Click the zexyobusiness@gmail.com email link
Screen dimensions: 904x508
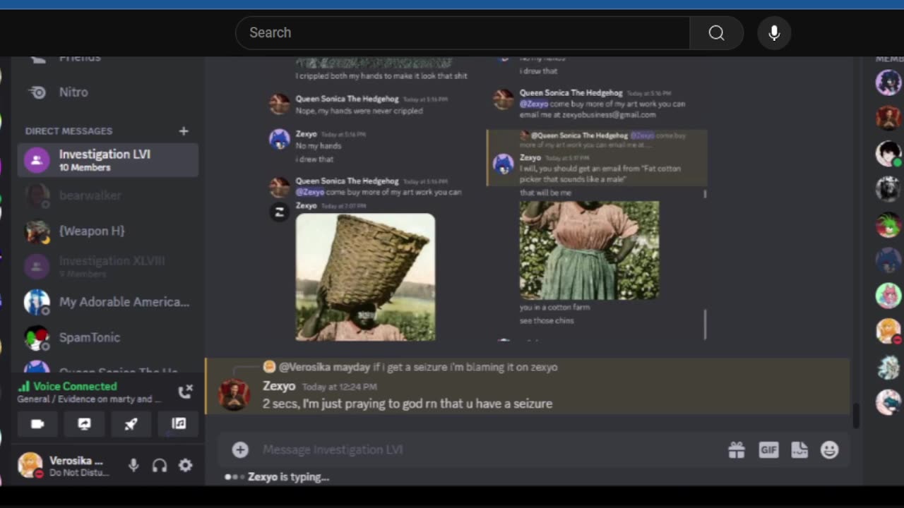(613, 114)
